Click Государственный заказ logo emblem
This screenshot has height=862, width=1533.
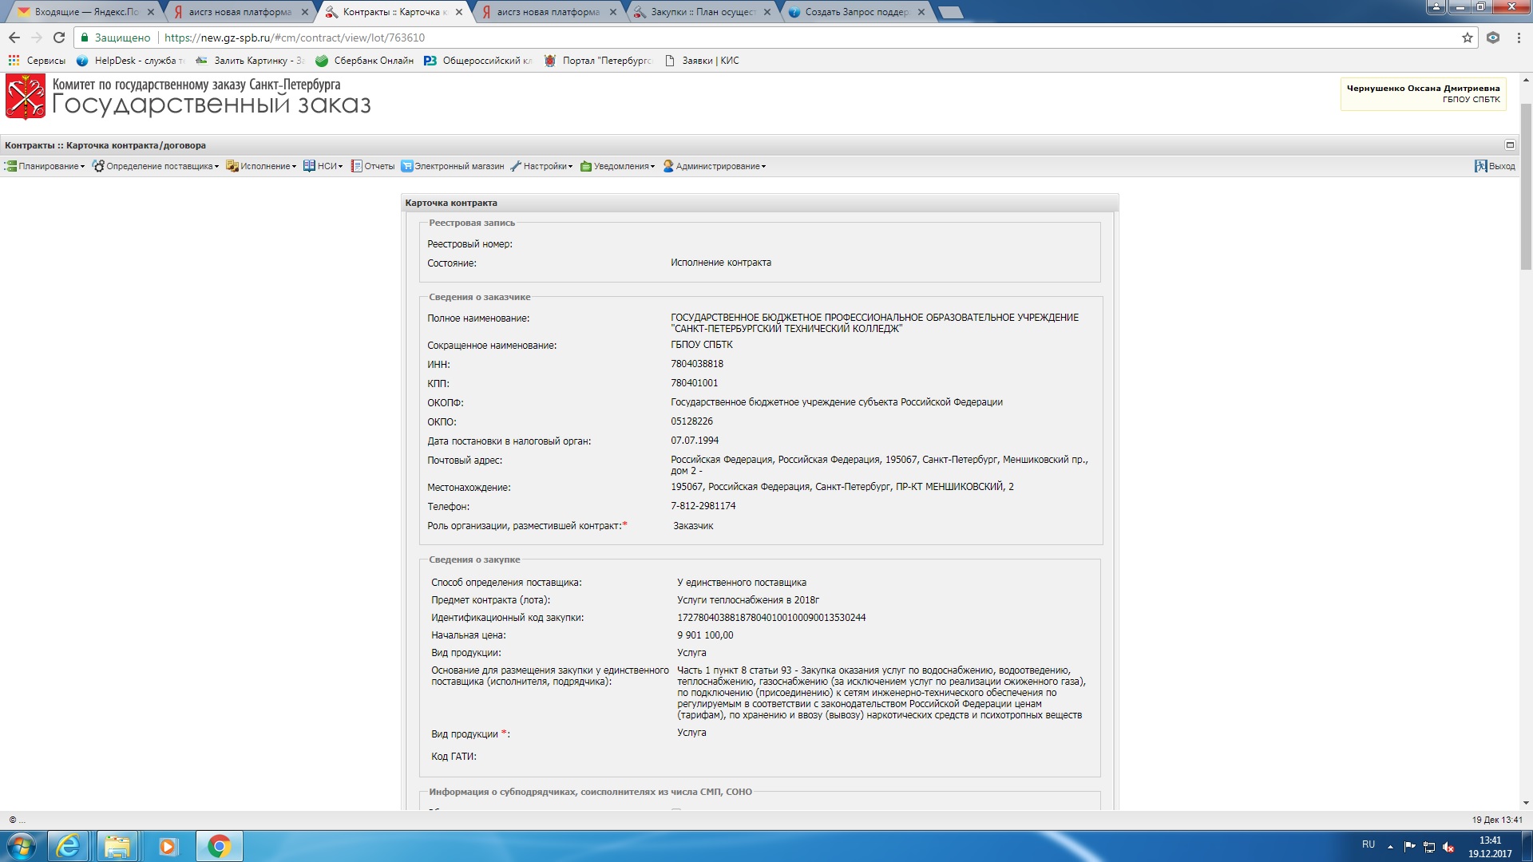pos(26,97)
